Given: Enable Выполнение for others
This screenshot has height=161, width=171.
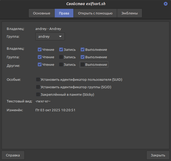Looking at the screenshot, I should pyautogui.click(x=83, y=64).
